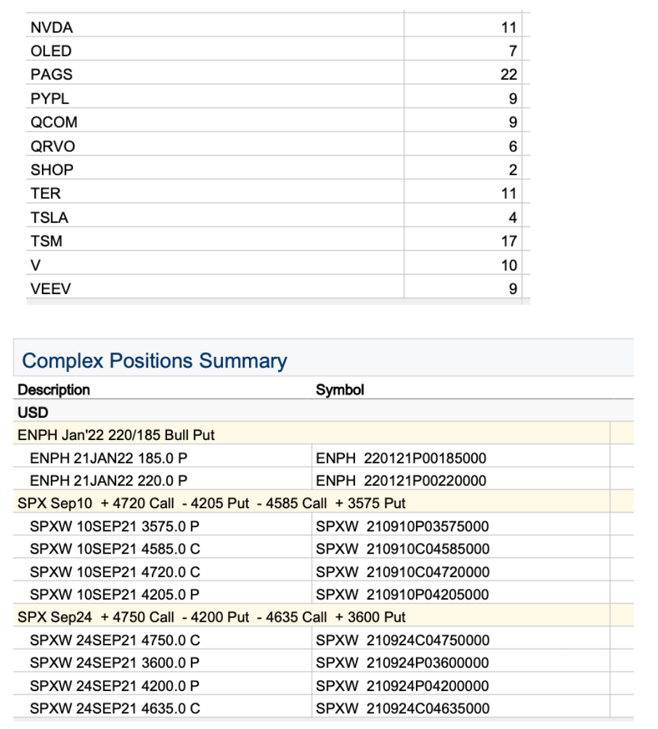
Task: Click the Description column header
Action: [54, 390]
